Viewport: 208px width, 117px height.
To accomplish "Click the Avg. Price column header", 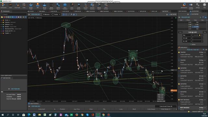I will 77,109.
